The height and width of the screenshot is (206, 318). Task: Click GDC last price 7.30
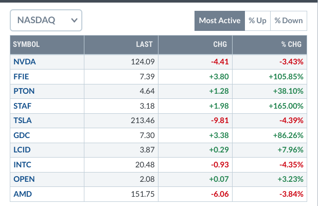[x=147, y=135]
